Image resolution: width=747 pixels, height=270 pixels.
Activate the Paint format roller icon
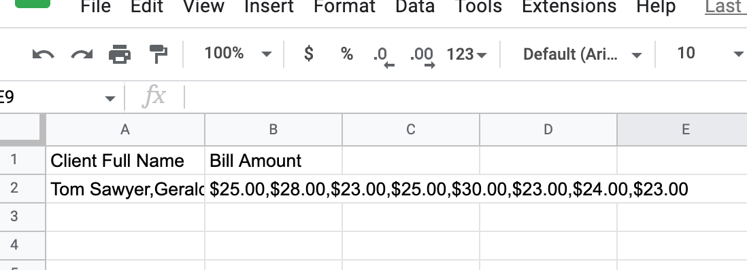158,54
